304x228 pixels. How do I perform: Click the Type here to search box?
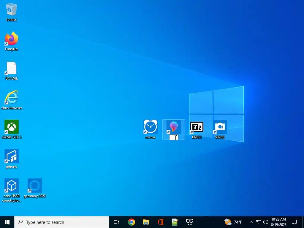tap(62, 222)
